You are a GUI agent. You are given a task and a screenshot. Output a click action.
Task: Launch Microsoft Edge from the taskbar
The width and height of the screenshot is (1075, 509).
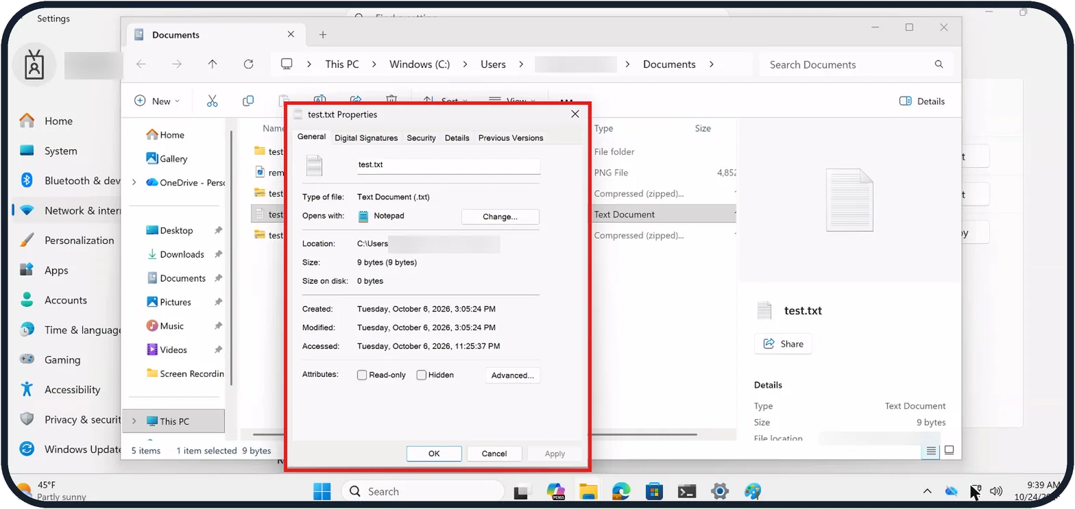tap(621, 491)
